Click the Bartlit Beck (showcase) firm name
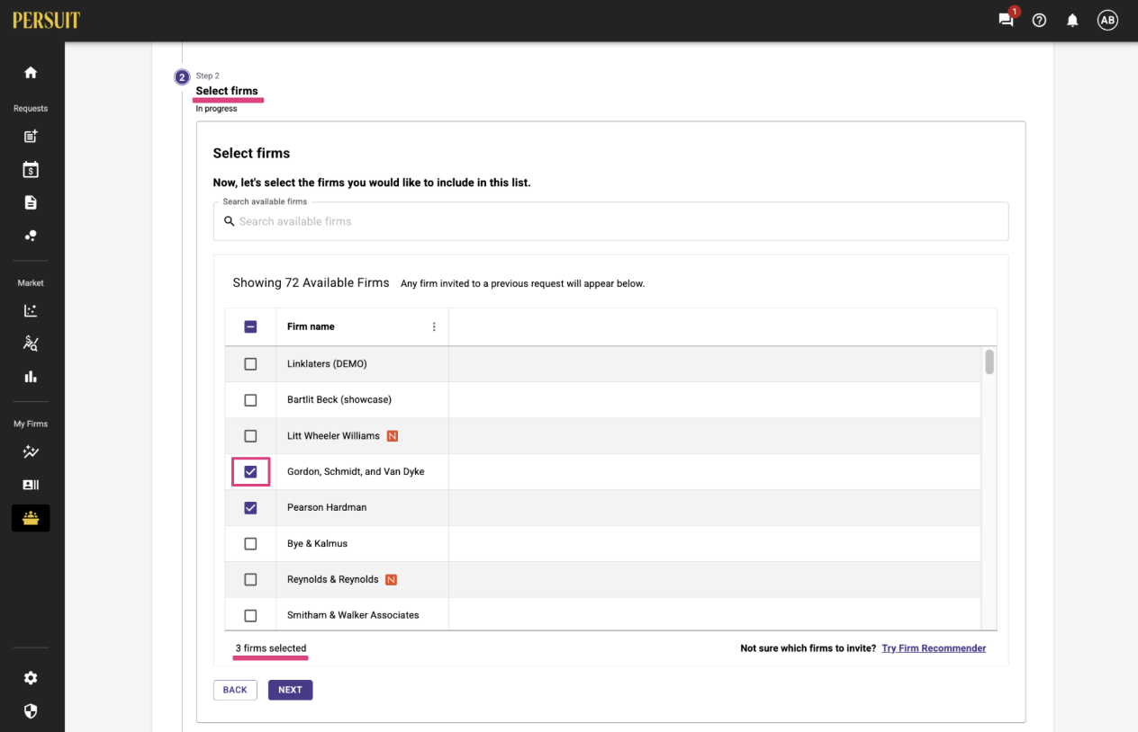 [x=339, y=400]
